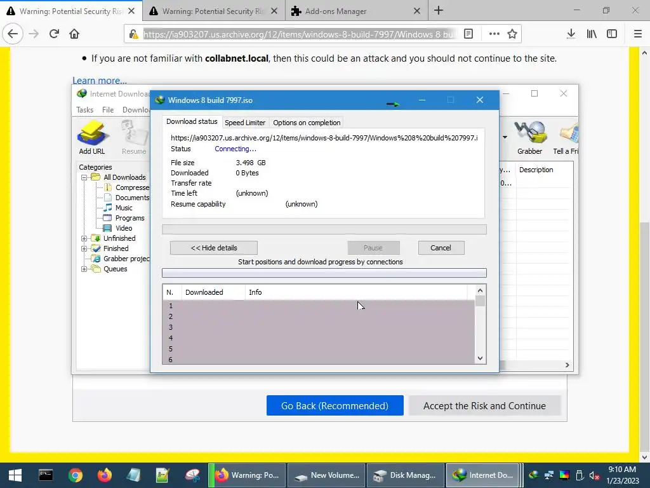
Task: Expand the Queues category
Action: (x=84, y=269)
